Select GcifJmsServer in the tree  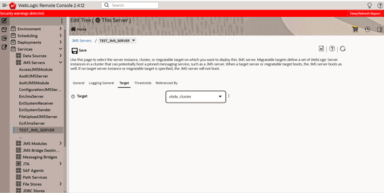tap(32, 123)
